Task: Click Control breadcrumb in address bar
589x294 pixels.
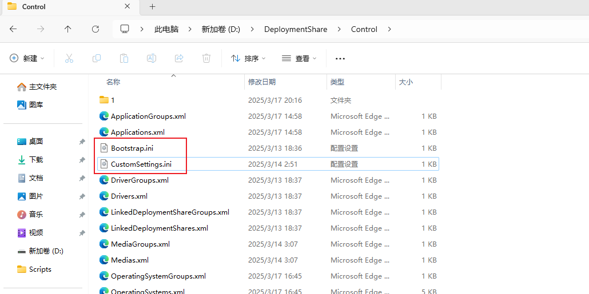Action: coord(364,29)
